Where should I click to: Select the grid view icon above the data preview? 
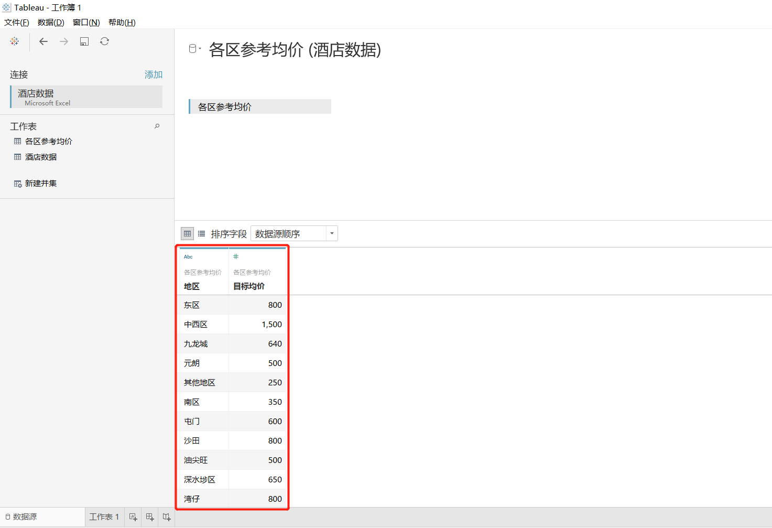point(187,233)
